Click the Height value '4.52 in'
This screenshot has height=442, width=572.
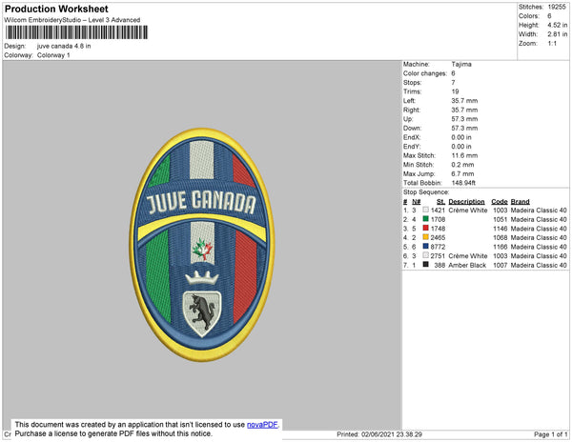[558, 25]
